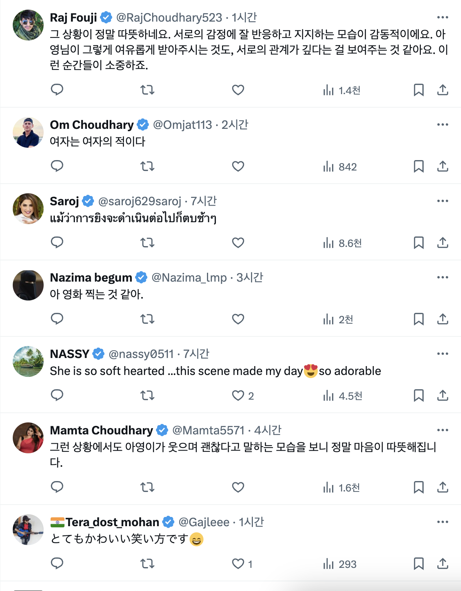Share NASSY's tweet via the upload icon
461x591 pixels.
point(442,395)
